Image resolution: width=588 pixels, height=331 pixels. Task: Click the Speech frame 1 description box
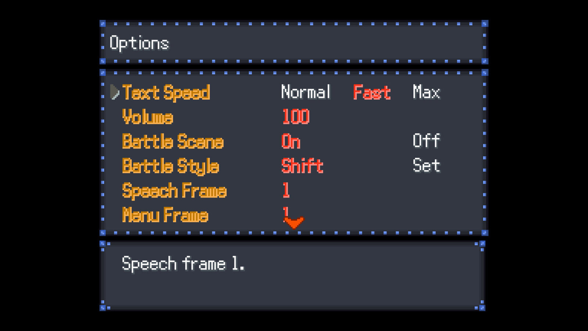point(293,276)
